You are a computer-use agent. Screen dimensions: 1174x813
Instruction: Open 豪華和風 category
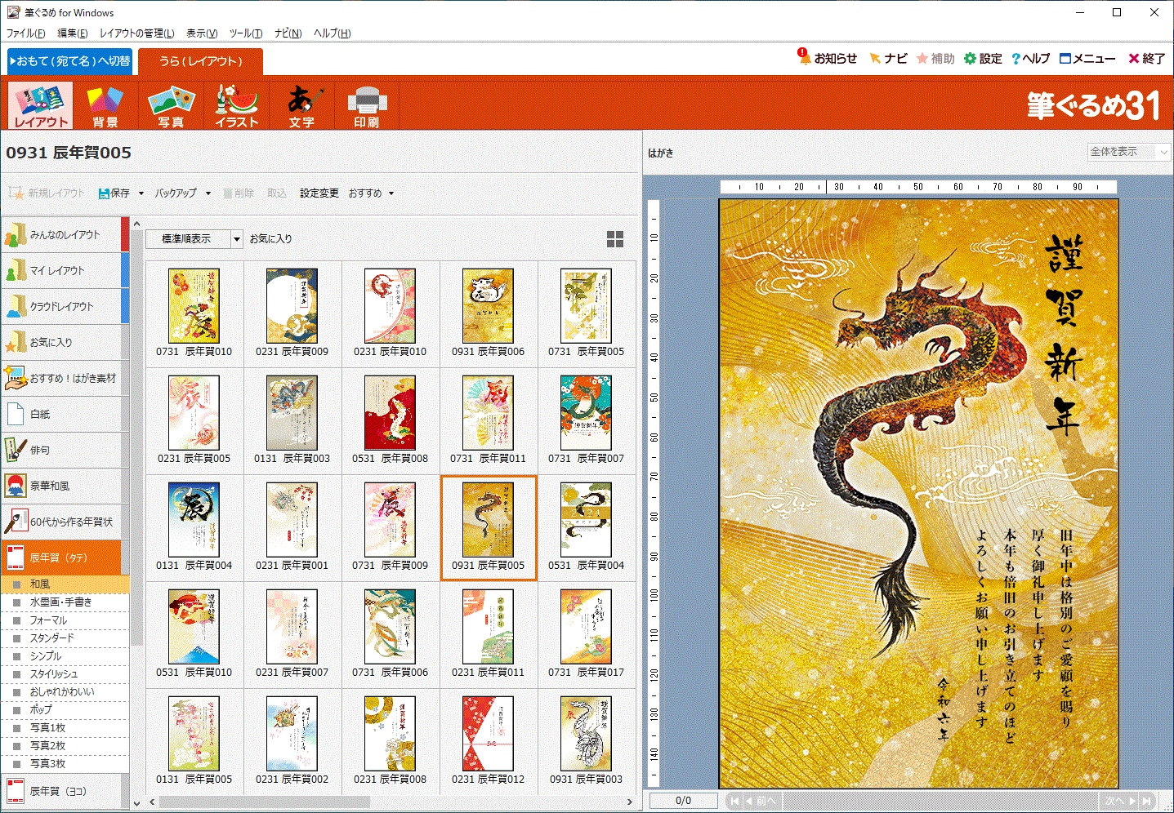coord(65,486)
